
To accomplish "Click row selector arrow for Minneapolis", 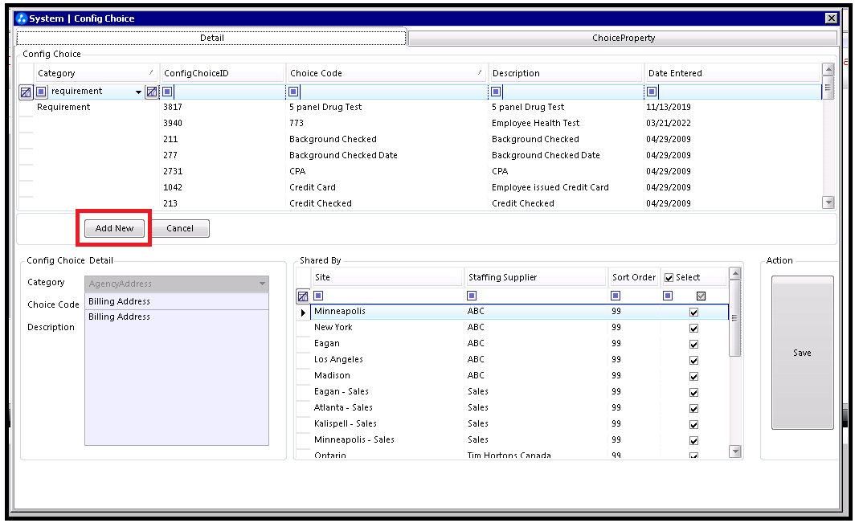I will pos(303,313).
